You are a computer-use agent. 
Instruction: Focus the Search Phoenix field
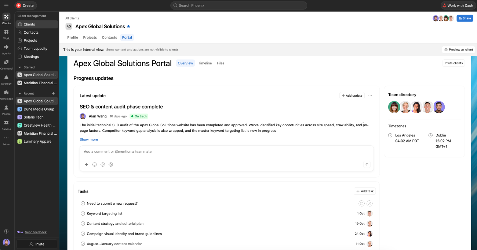coord(238,5)
